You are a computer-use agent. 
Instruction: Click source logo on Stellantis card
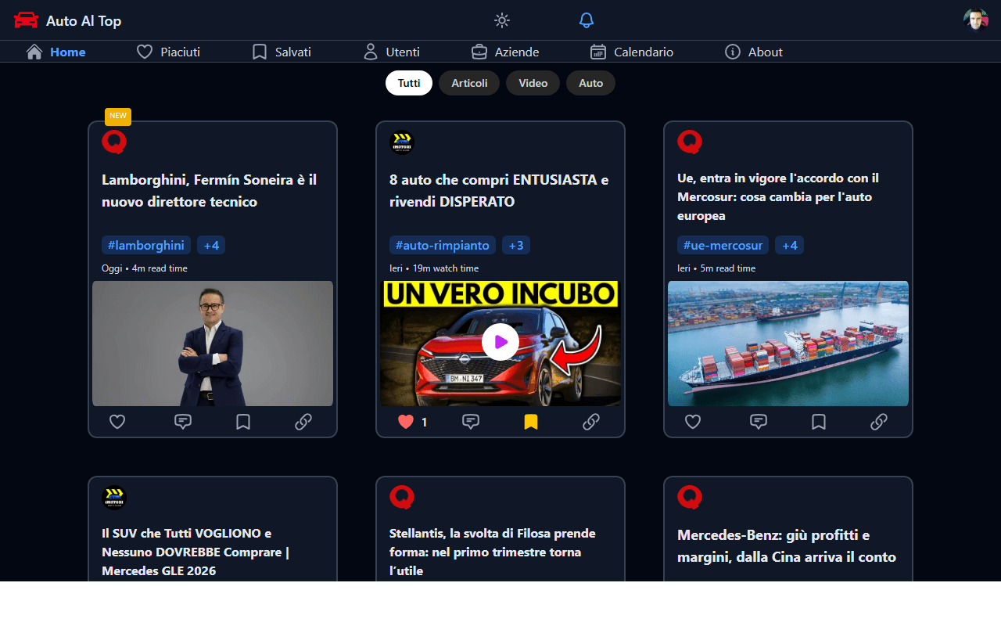402,498
